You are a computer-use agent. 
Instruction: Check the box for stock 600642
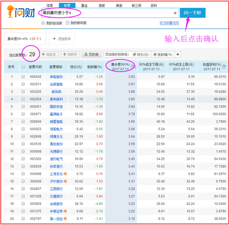(23, 77)
